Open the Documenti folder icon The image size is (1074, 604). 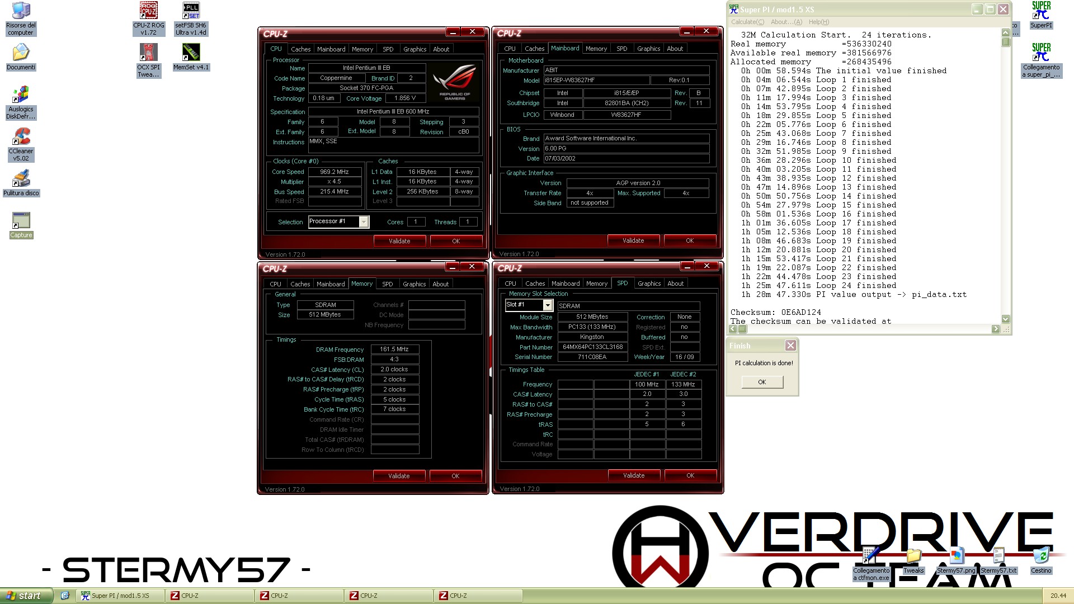pos(21,58)
